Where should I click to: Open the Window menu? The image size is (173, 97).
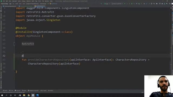(47, 1)
